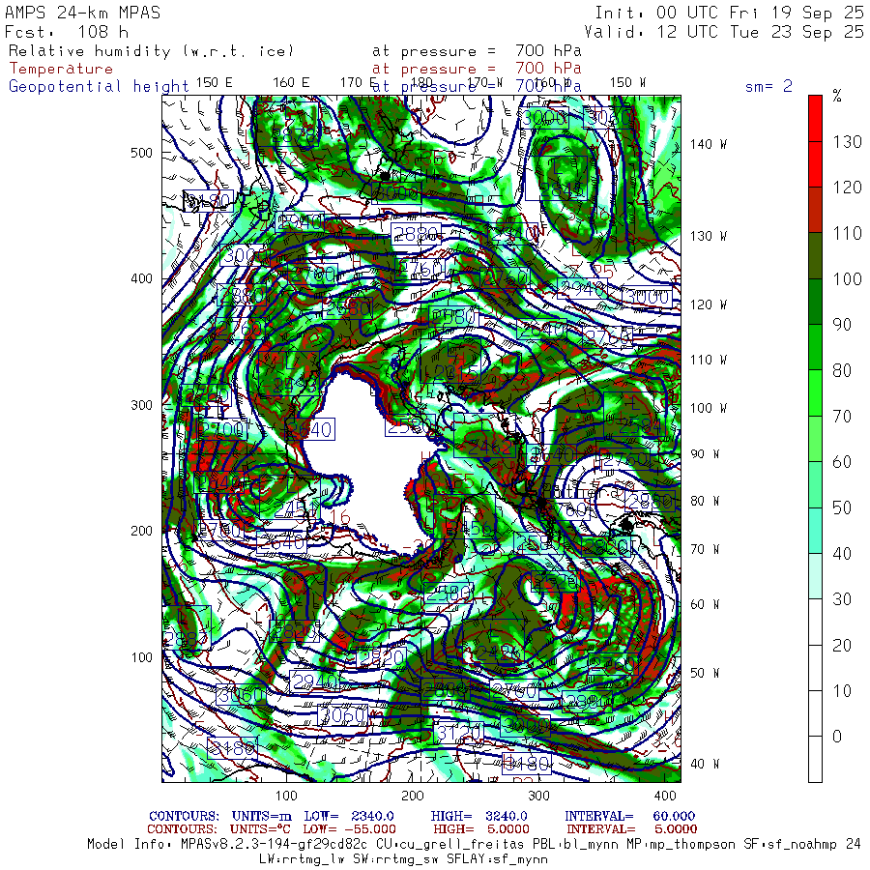This screenshot has height=870, width=870.
Task: Click the 'Valid: 12 UTC Tue 23 Sep 25' text
Action: (x=724, y=32)
